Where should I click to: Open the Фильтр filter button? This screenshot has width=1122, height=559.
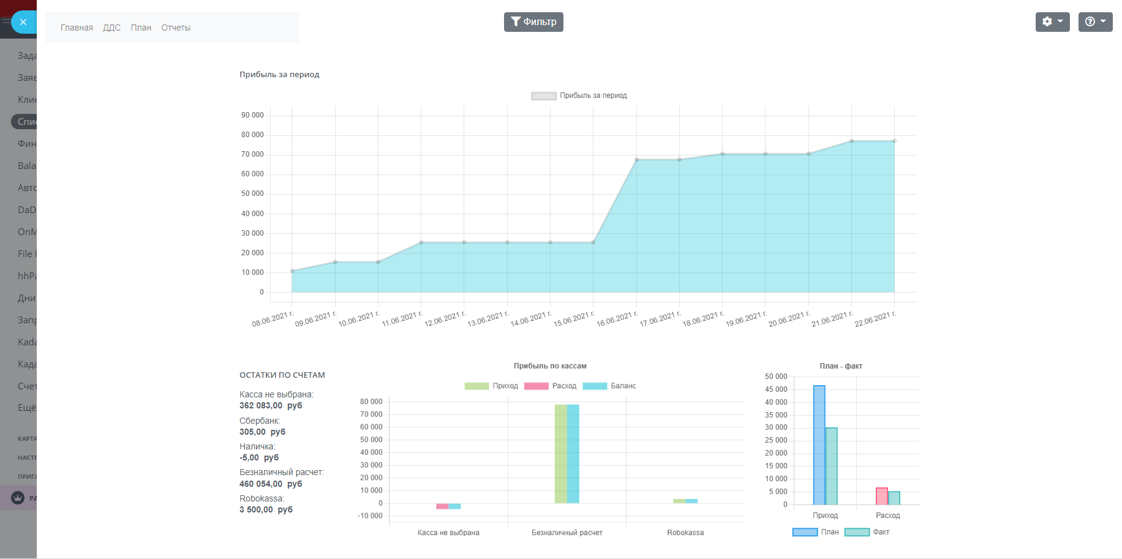533,21
